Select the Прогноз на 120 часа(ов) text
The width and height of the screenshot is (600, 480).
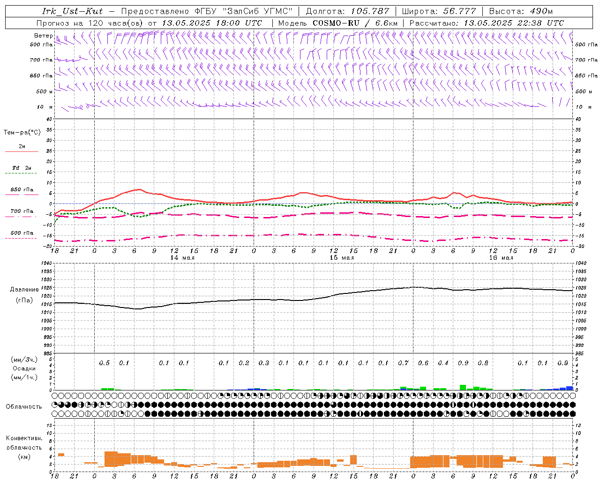tap(90, 23)
